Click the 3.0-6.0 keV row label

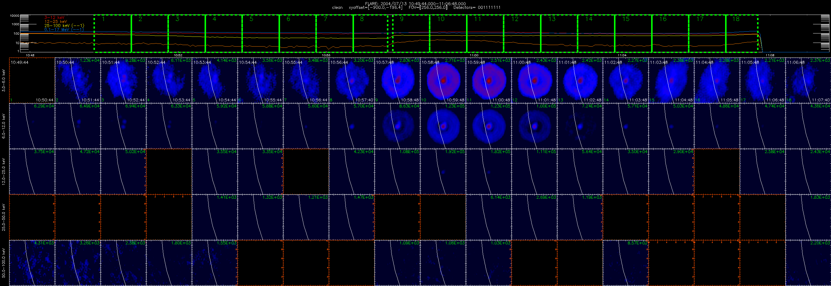tap(4, 81)
